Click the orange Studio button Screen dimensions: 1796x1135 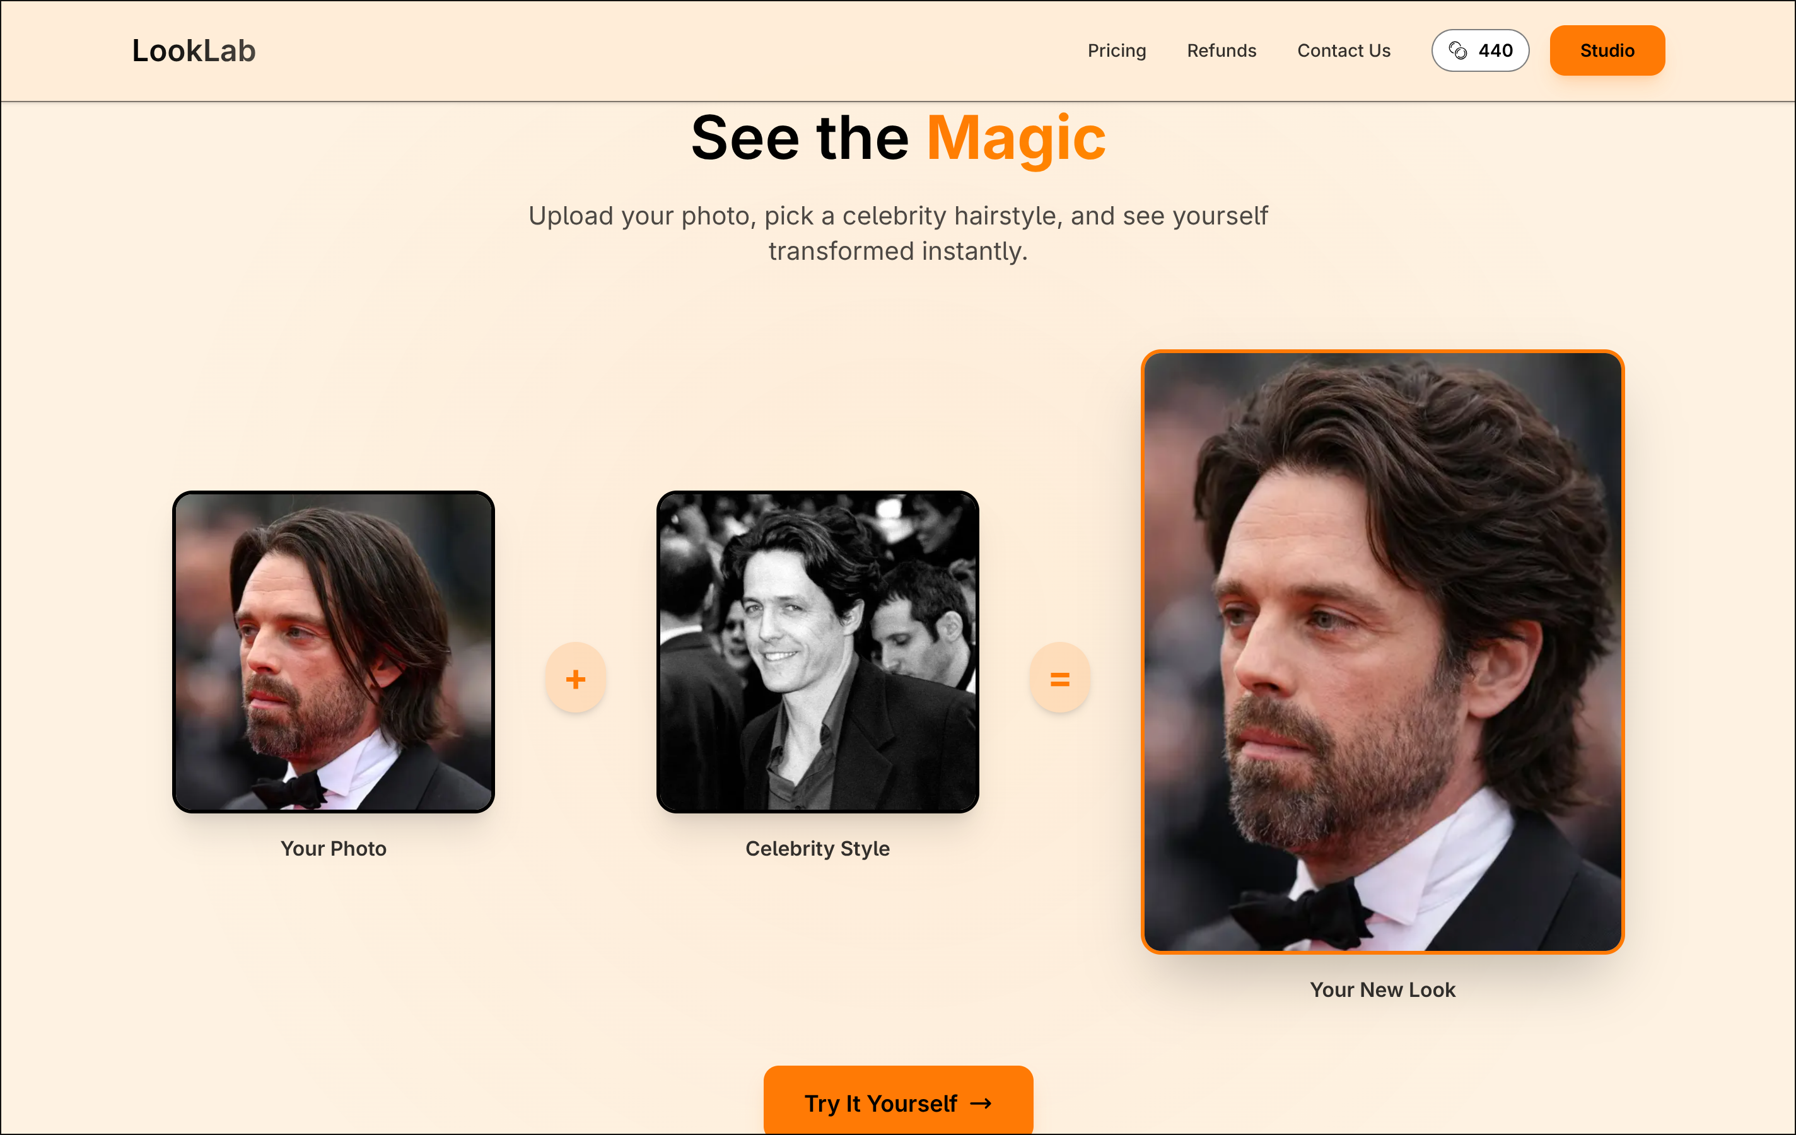pyautogui.click(x=1607, y=50)
